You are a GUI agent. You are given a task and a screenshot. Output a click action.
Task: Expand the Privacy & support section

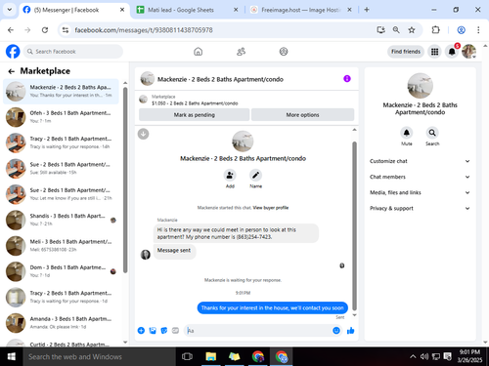(420, 208)
